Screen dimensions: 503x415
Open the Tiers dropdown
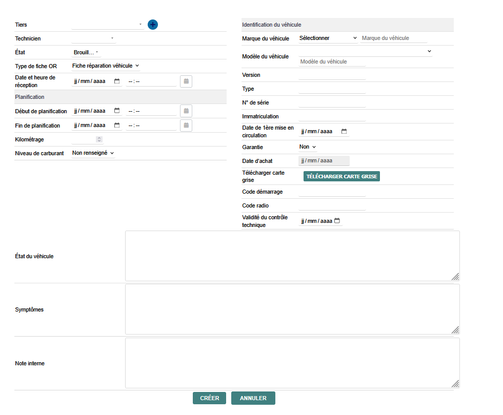tap(108, 24)
